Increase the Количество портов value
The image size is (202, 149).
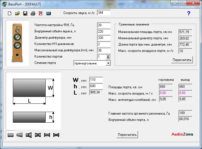coord(108,56)
